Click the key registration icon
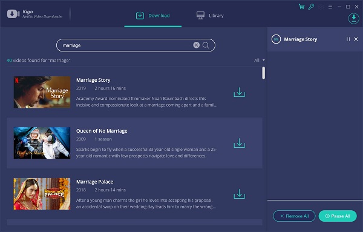Screen dimensions: 363x232 311,7
